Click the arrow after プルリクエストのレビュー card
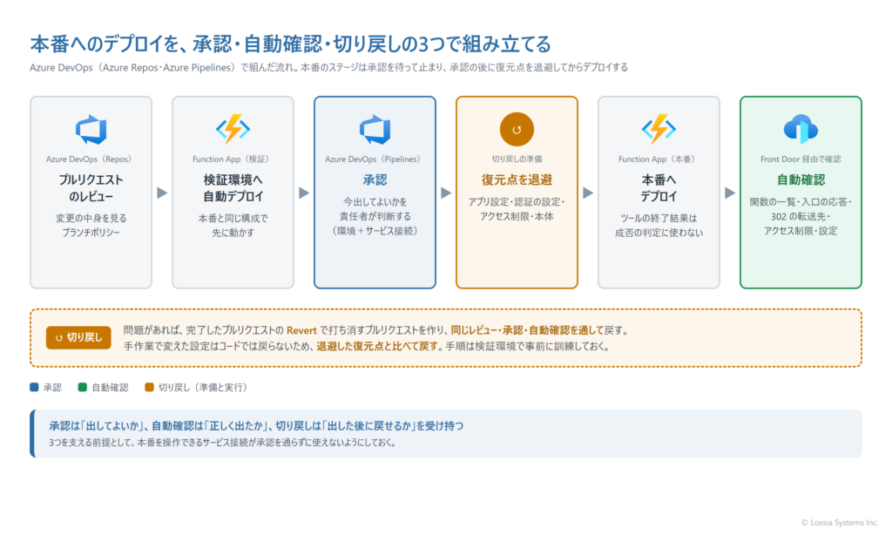This screenshot has width=892, height=535. pos(162,193)
